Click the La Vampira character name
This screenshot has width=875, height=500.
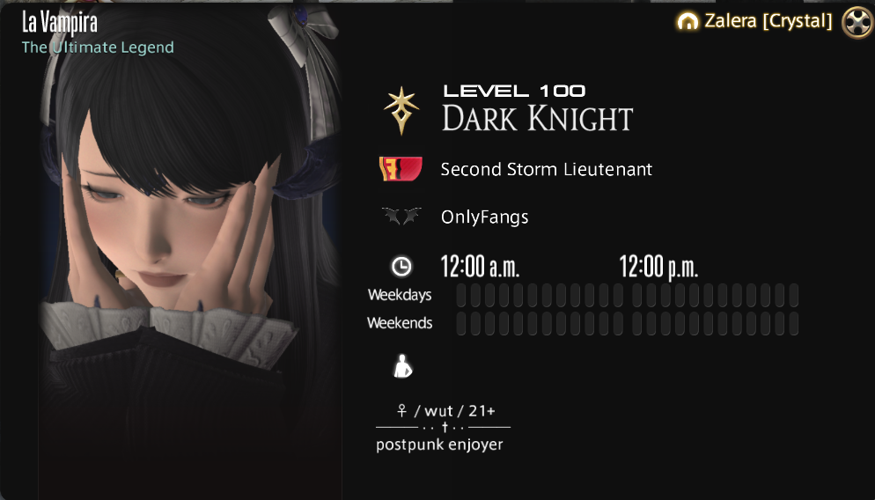pyautogui.click(x=60, y=23)
